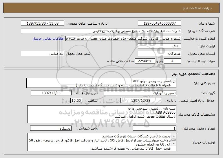223x158 pixels.
Task: Click the نام دستگاه خریدار field
Action: point(101,31)
